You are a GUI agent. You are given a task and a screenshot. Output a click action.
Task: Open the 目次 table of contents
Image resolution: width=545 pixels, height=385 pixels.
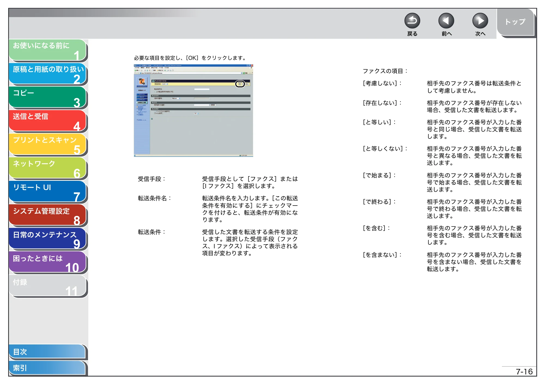(48, 352)
